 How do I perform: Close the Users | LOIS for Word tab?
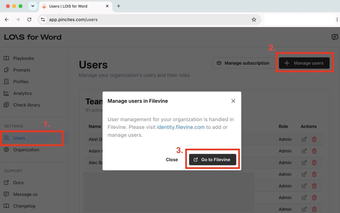click(x=107, y=6)
